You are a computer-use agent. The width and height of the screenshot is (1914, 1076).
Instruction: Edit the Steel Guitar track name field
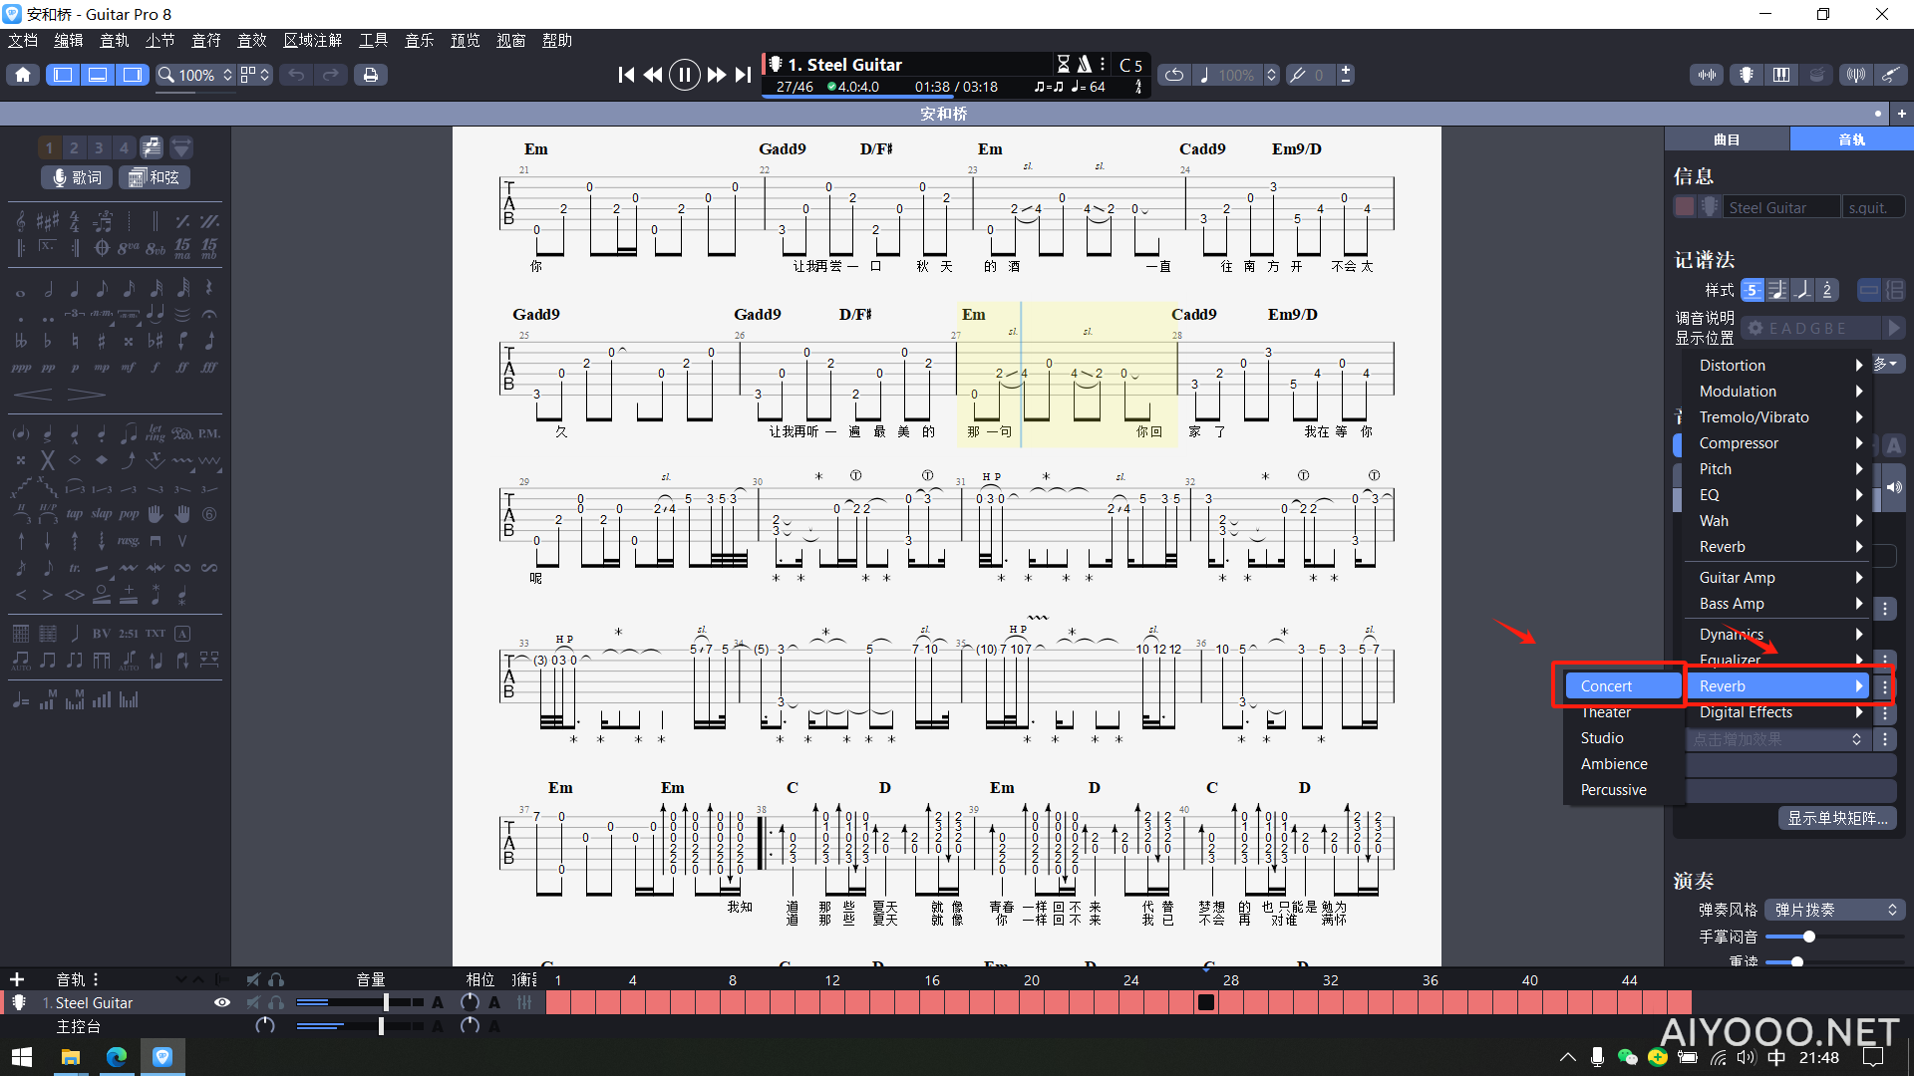1781,207
